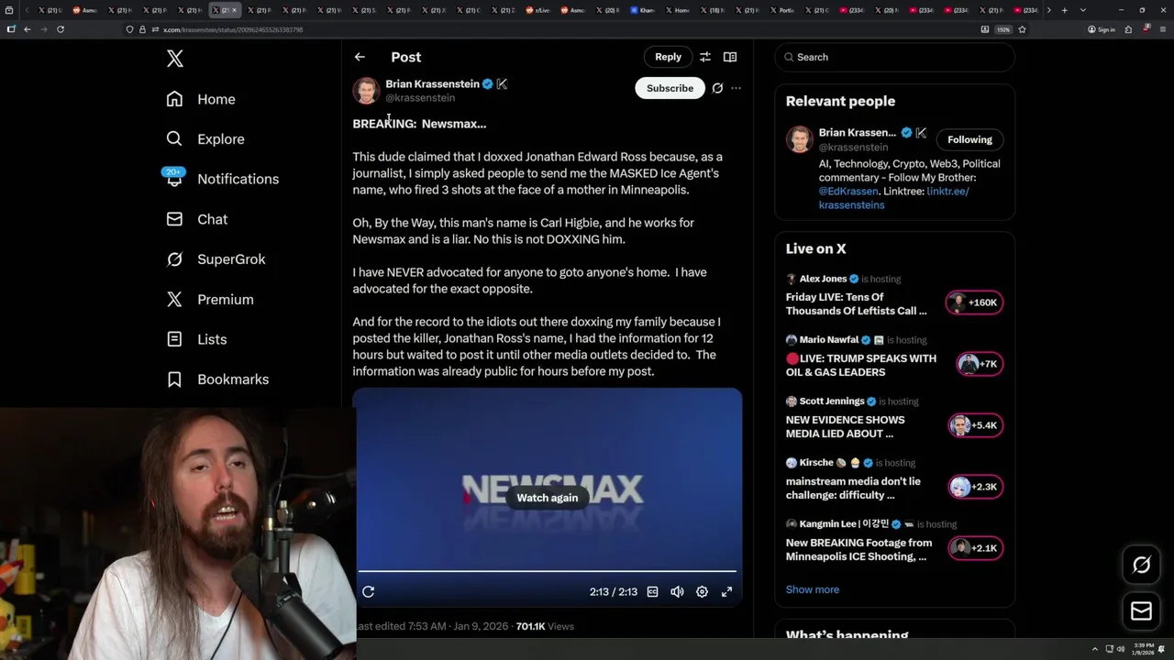1174x660 pixels.
Task: Reset the 150% zoom indicator
Action: tap(1004, 29)
